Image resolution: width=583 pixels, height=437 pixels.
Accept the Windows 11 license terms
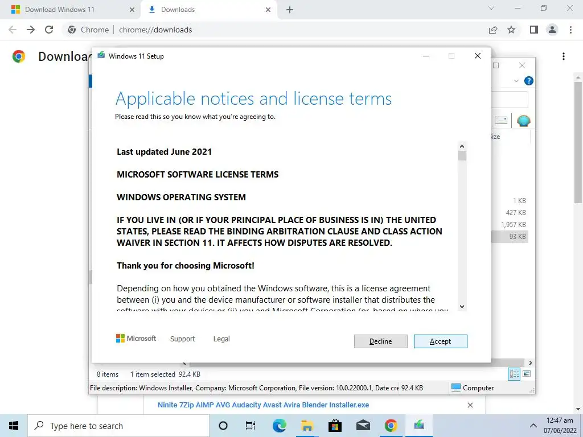440,341
